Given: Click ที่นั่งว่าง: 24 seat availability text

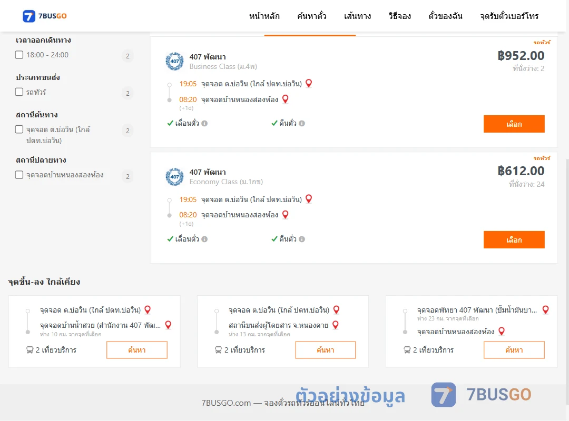Looking at the screenshot, I should pos(526,184).
